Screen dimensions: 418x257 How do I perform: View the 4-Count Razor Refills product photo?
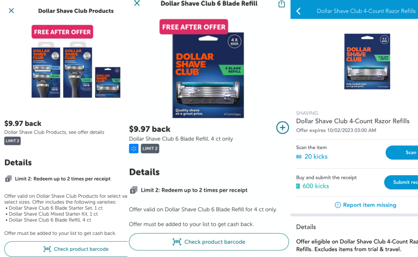coord(367,61)
